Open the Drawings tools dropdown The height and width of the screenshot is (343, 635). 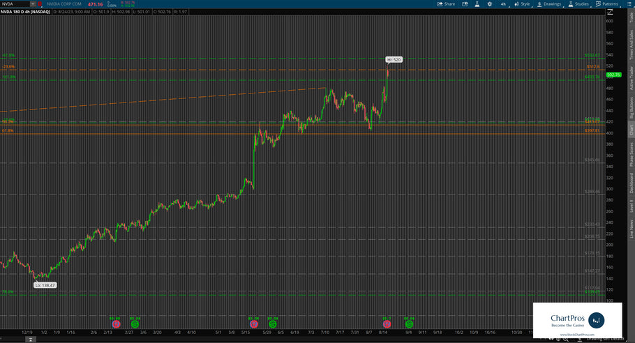pyautogui.click(x=550, y=4)
